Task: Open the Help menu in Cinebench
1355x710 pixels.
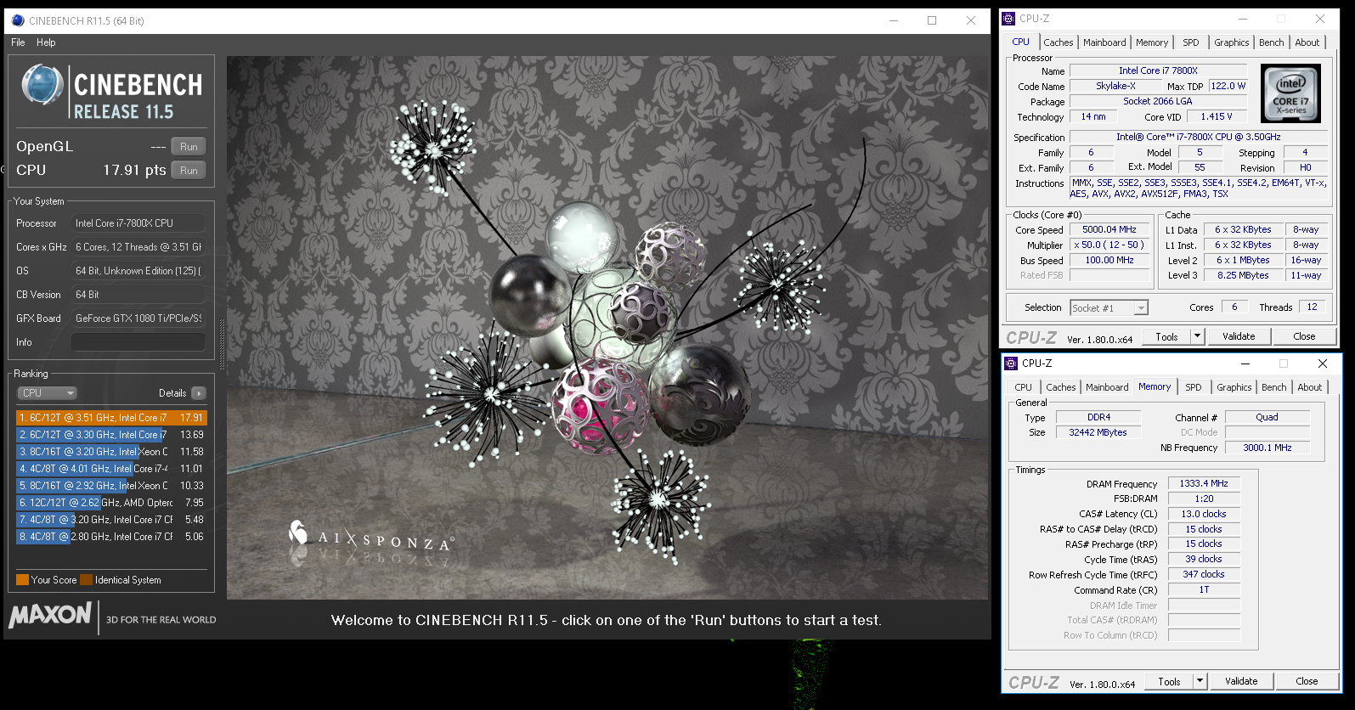Action: pos(46,42)
